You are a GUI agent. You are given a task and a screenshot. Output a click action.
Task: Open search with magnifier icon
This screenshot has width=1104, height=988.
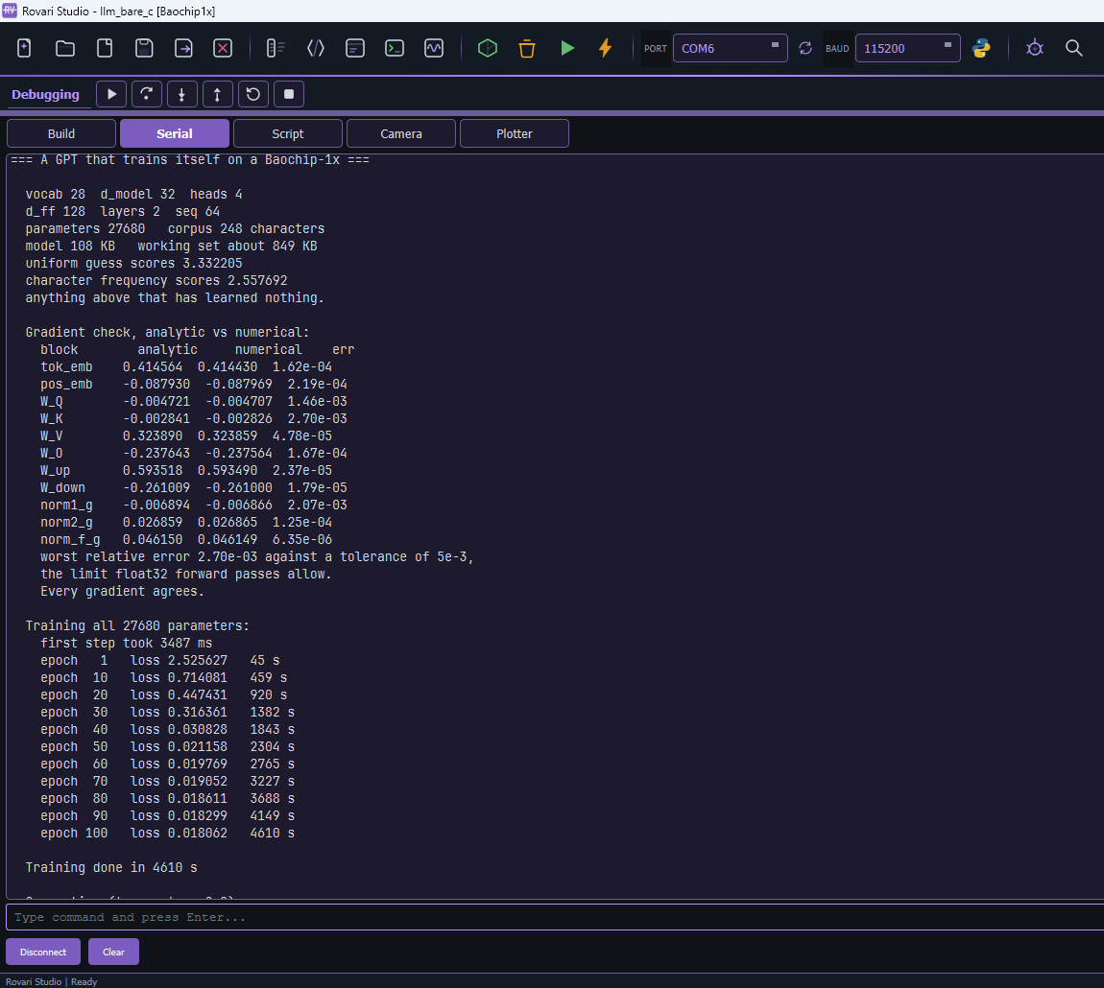point(1073,48)
